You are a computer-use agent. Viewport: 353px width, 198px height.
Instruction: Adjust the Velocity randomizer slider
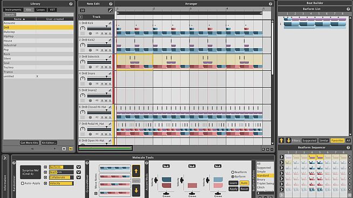coord(62,183)
